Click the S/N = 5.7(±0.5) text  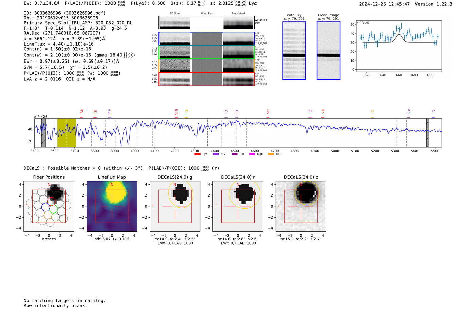pos(44,67)
